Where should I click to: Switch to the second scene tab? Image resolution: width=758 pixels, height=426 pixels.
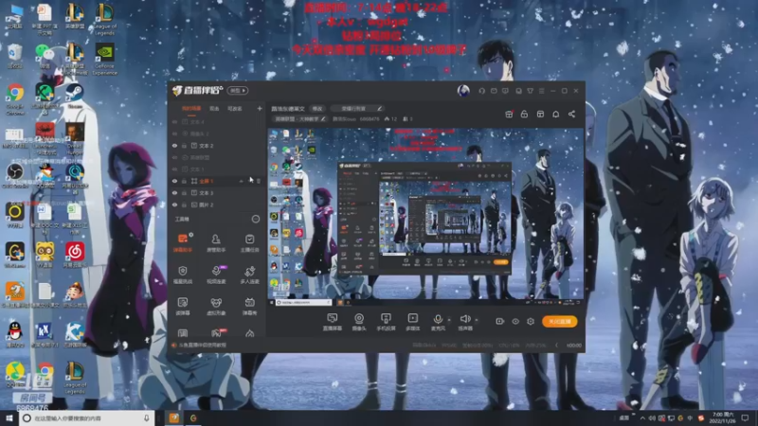pos(214,109)
